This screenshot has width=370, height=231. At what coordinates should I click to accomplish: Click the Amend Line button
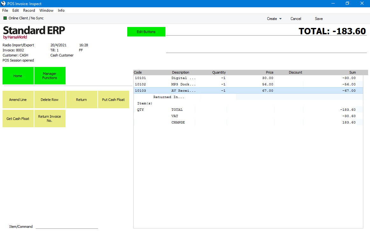coord(18,100)
